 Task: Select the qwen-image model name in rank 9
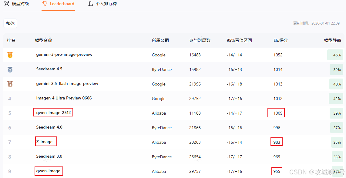pyautogui.click(x=48, y=171)
